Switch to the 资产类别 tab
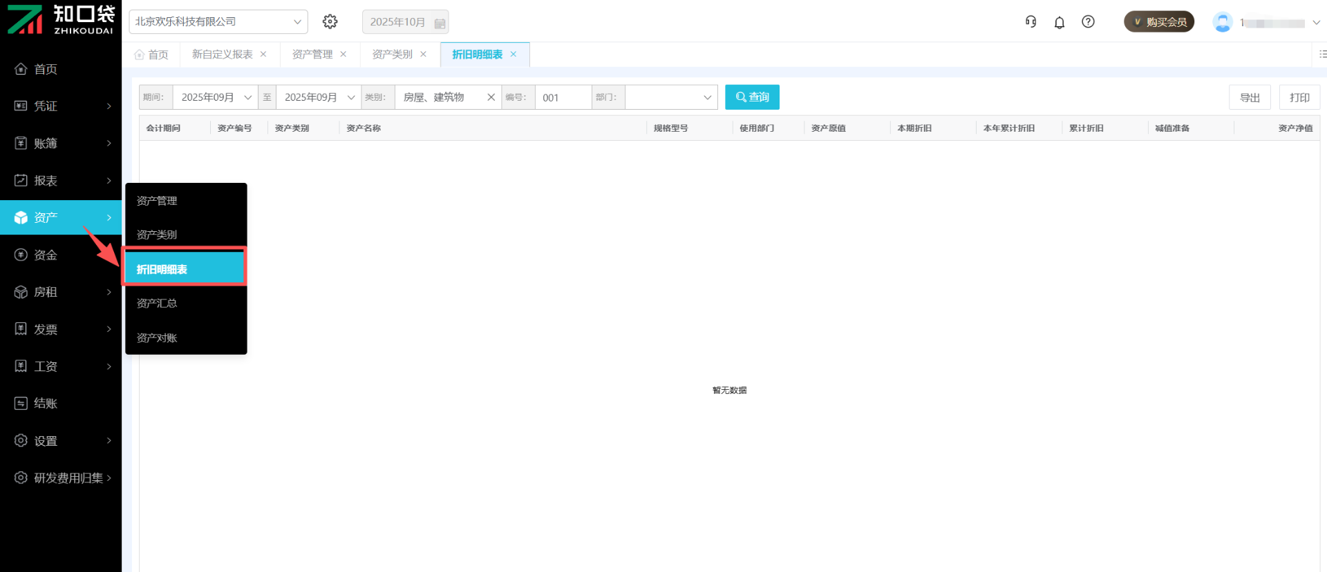1327x572 pixels. pos(392,55)
